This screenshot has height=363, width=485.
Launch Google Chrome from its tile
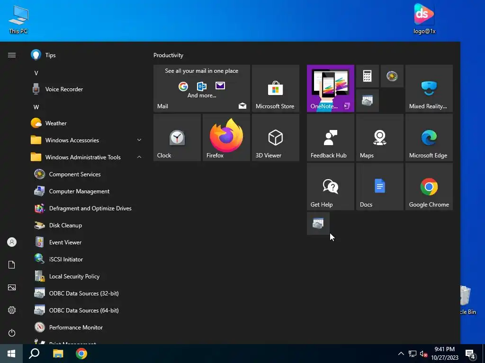[429, 187]
